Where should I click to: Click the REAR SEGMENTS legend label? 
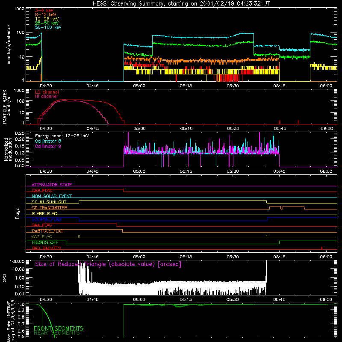click(57, 333)
